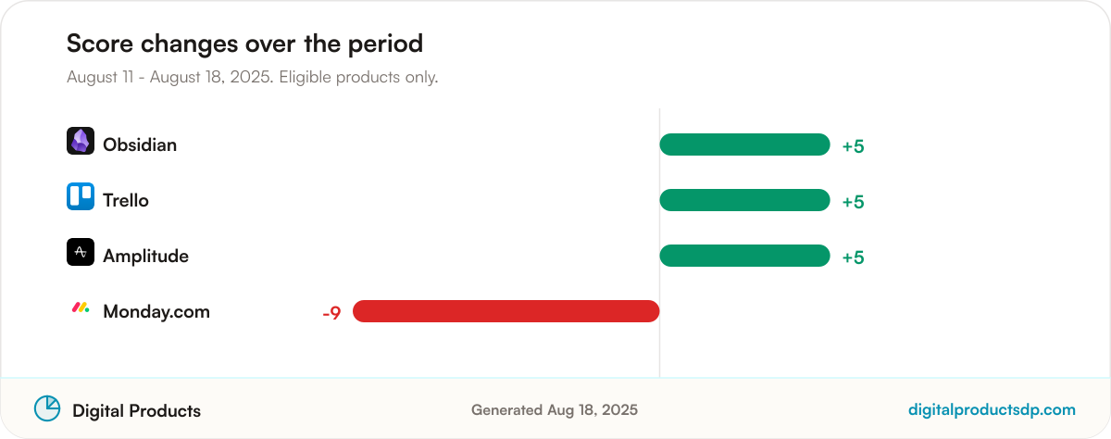
Task: Click the Amplitude black logo icon
Action: click(81, 252)
